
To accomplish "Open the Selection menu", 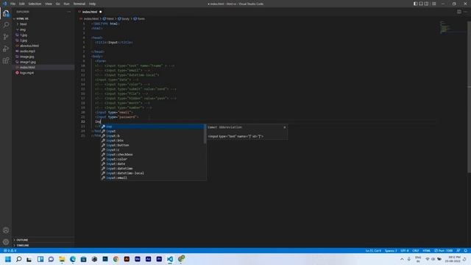I will (x=35, y=4).
